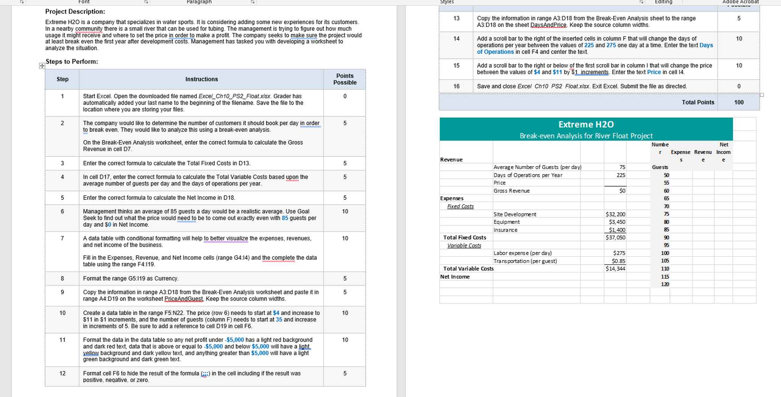Click the word PriceAndGuest in step 9
The image size is (781, 397).
click(184, 299)
